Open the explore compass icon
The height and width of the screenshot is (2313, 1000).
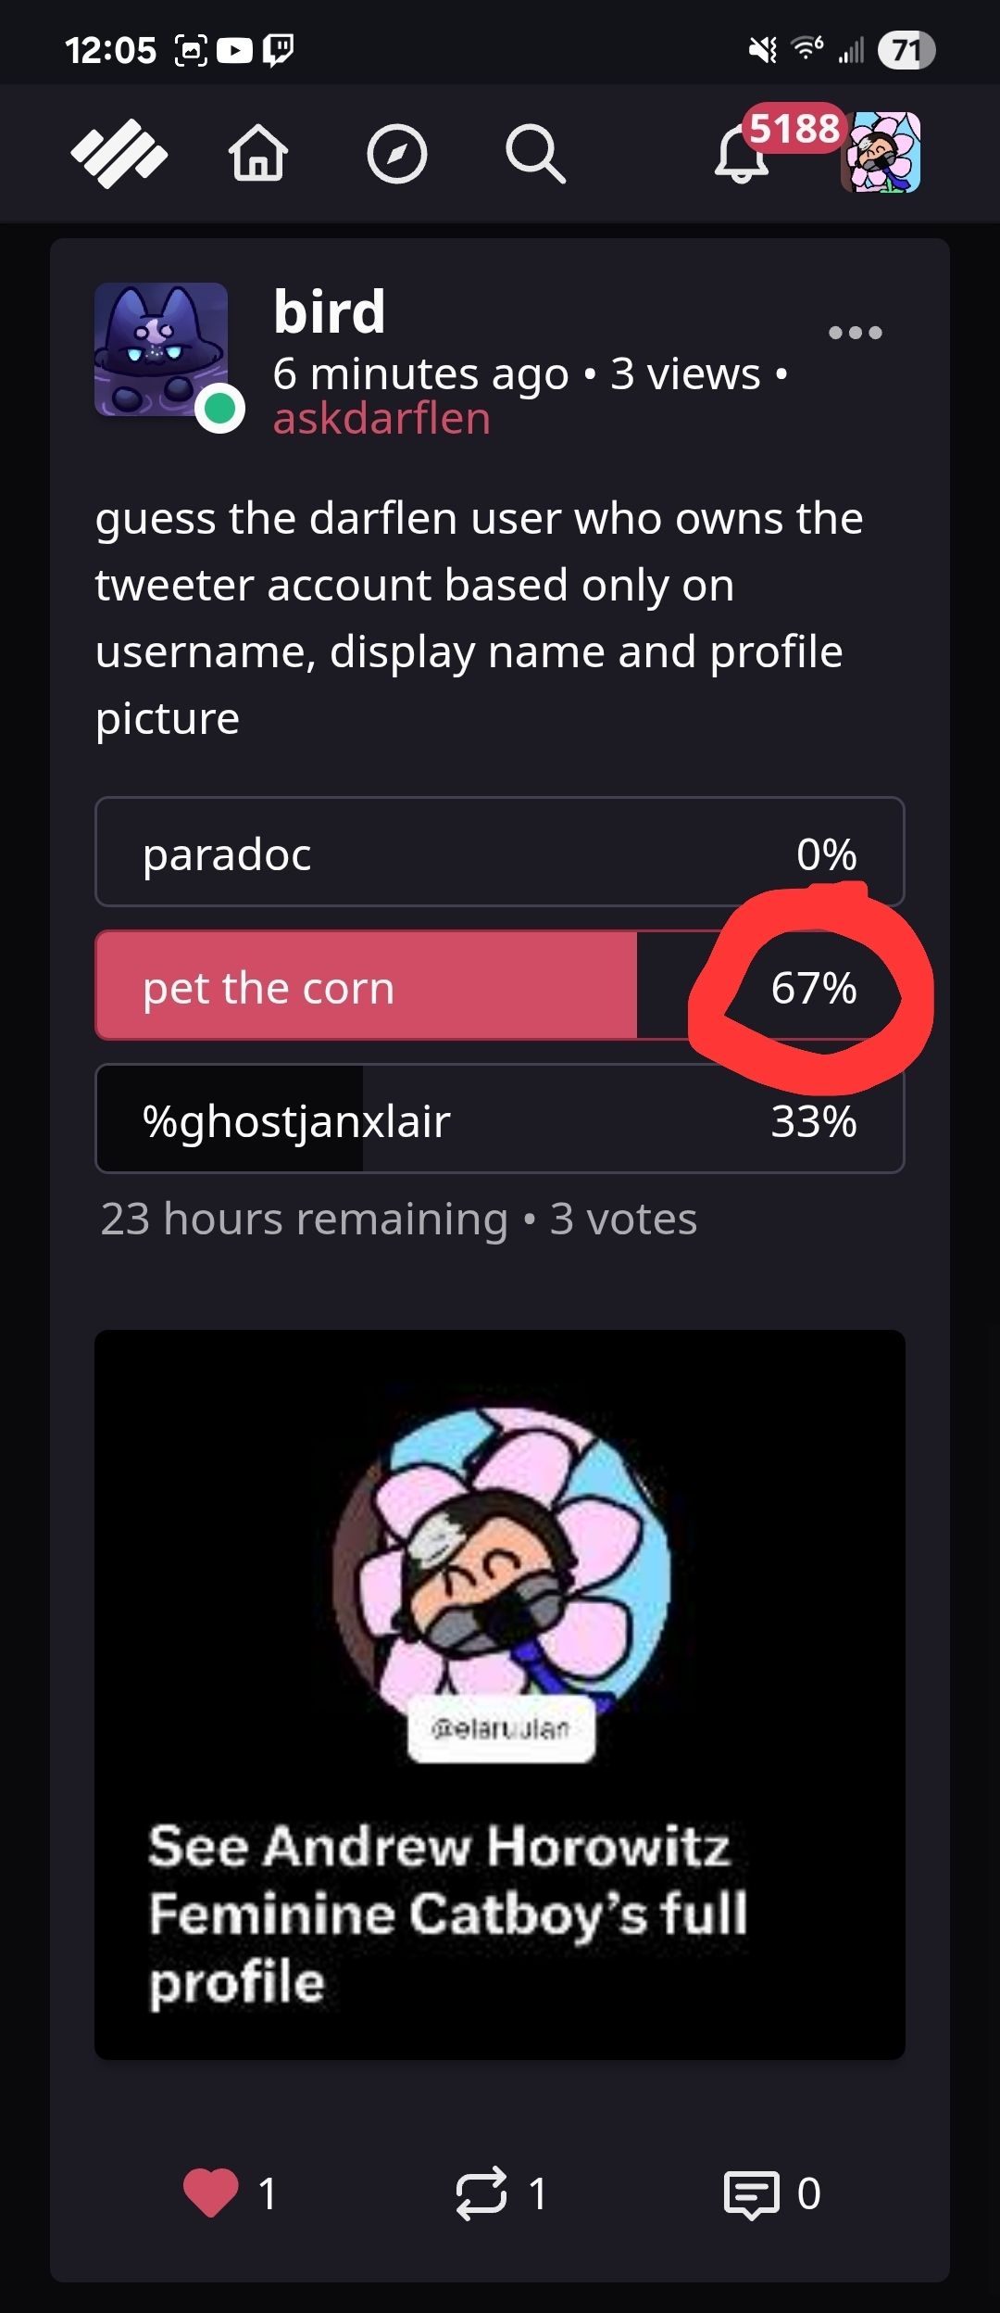tap(396, 154)
